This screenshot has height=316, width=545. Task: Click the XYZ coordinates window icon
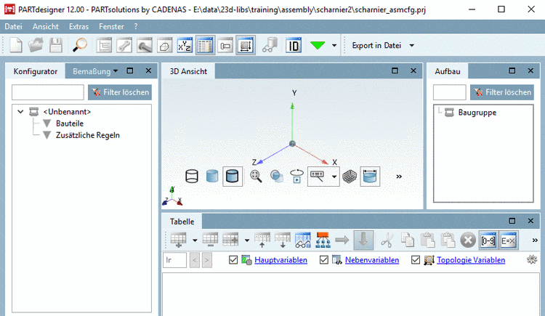coord(185,45)
